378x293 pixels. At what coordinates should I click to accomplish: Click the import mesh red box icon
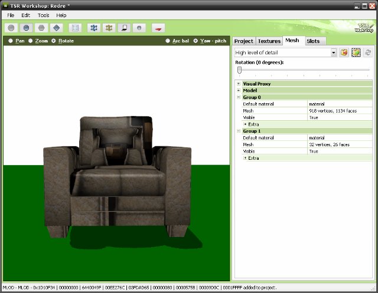click(x=344, y=52)
